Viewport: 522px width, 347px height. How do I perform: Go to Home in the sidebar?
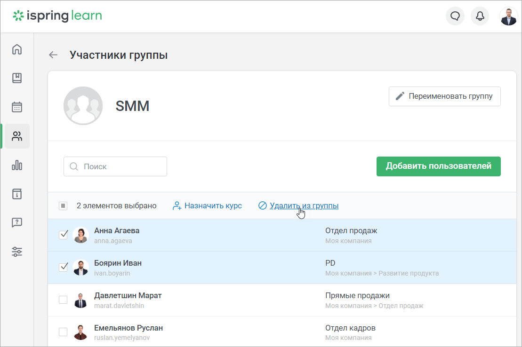17,49
